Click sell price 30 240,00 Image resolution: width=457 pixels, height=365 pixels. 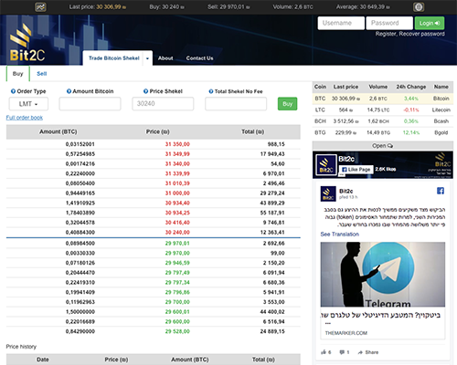coord(177,233)
